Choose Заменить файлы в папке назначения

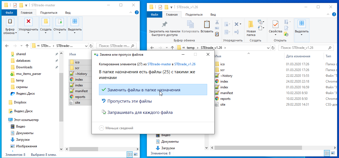pos(153,90)
